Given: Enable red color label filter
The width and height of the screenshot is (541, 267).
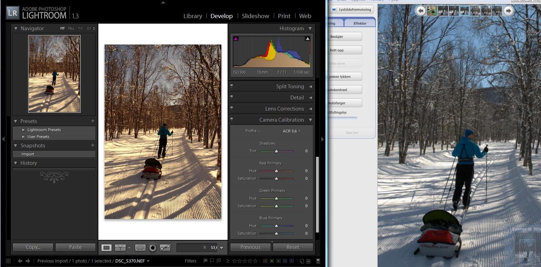Looking at the screenshot, I should point(265,261).
